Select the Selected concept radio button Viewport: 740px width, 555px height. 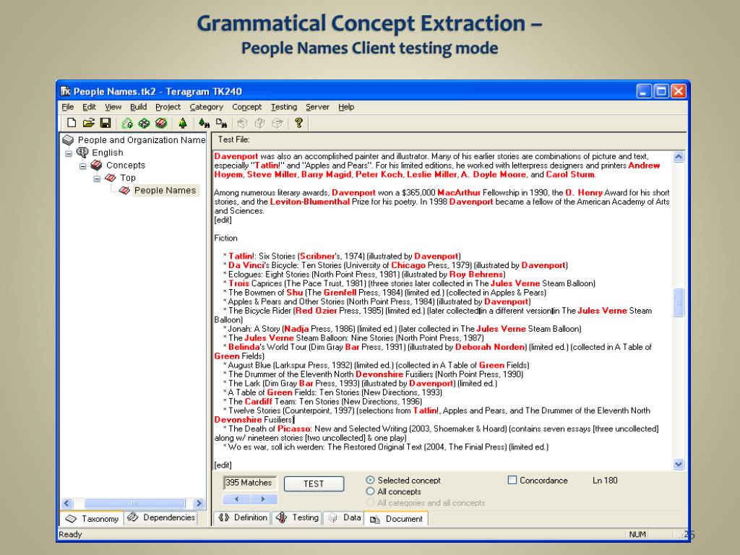[x=370, y=480]
